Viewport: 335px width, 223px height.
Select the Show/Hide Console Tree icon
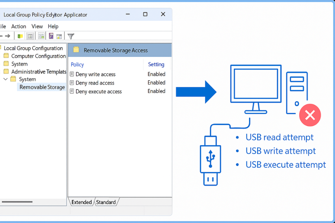[x=30, y=36]
